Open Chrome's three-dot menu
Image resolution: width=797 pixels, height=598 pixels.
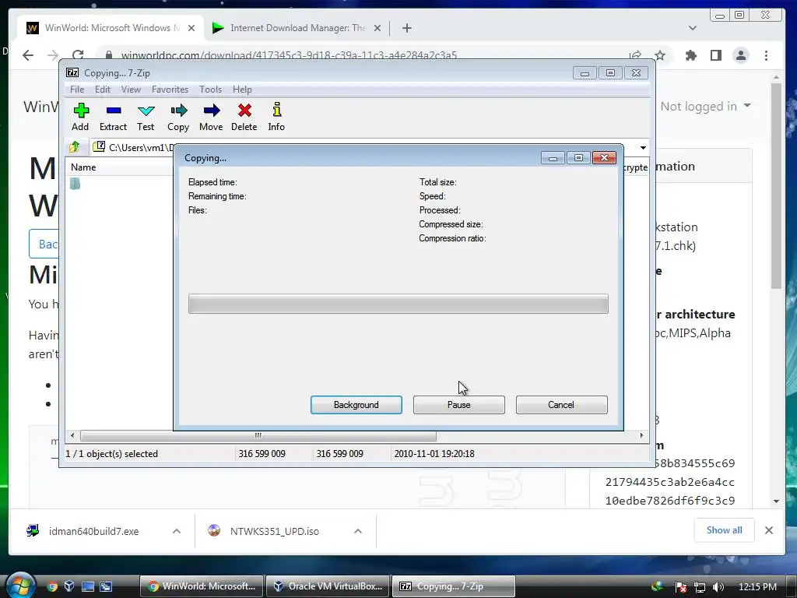click(766, 55)
